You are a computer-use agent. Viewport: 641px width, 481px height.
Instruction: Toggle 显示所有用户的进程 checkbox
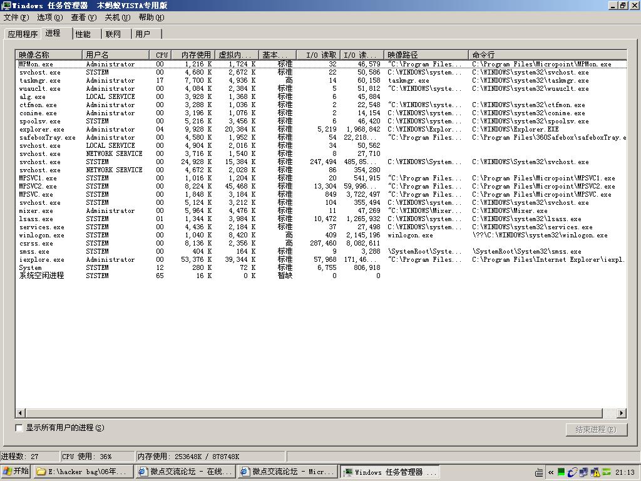(19, 428)
